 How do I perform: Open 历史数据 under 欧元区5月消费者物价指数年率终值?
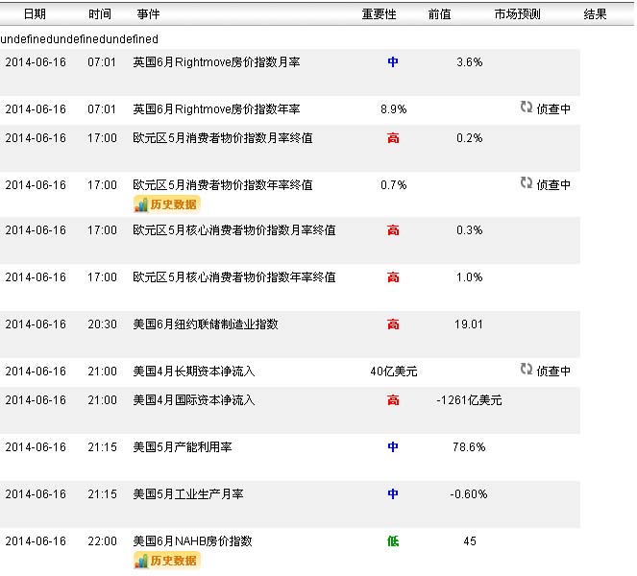[167, 204]
